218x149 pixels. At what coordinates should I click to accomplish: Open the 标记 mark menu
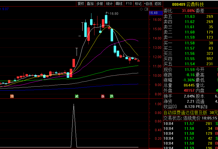138,4
